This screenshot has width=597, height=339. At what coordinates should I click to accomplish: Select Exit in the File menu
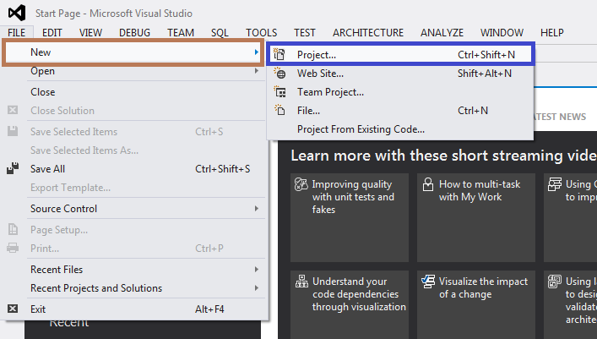point(133,309)
